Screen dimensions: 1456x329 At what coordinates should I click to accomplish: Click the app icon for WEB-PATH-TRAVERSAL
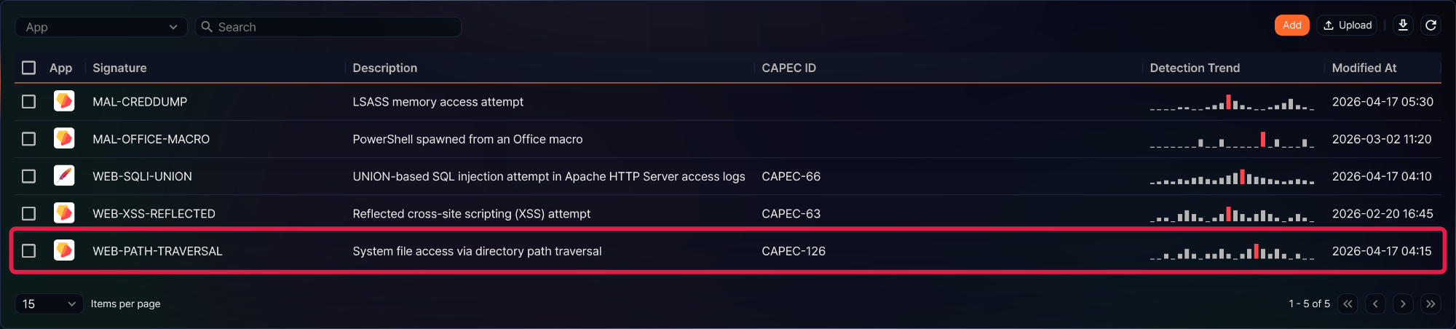tap(64, 250)
